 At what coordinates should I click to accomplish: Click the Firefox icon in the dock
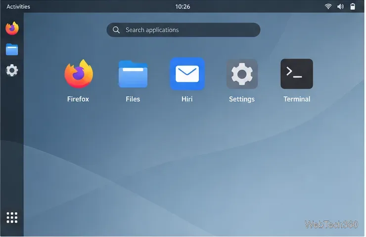point(12,28)
